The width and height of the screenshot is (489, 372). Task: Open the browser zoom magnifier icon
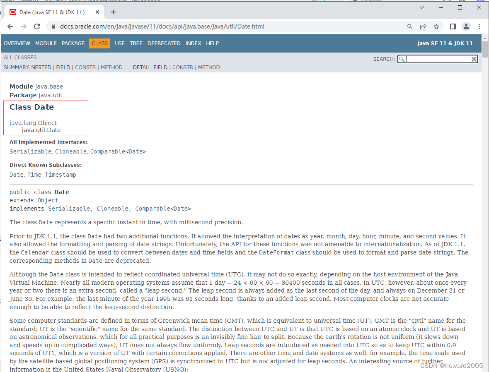click(410, 27)
